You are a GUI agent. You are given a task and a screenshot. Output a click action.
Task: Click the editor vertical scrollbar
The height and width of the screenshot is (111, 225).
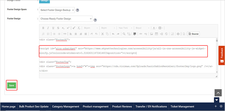[x=217, y=55]
